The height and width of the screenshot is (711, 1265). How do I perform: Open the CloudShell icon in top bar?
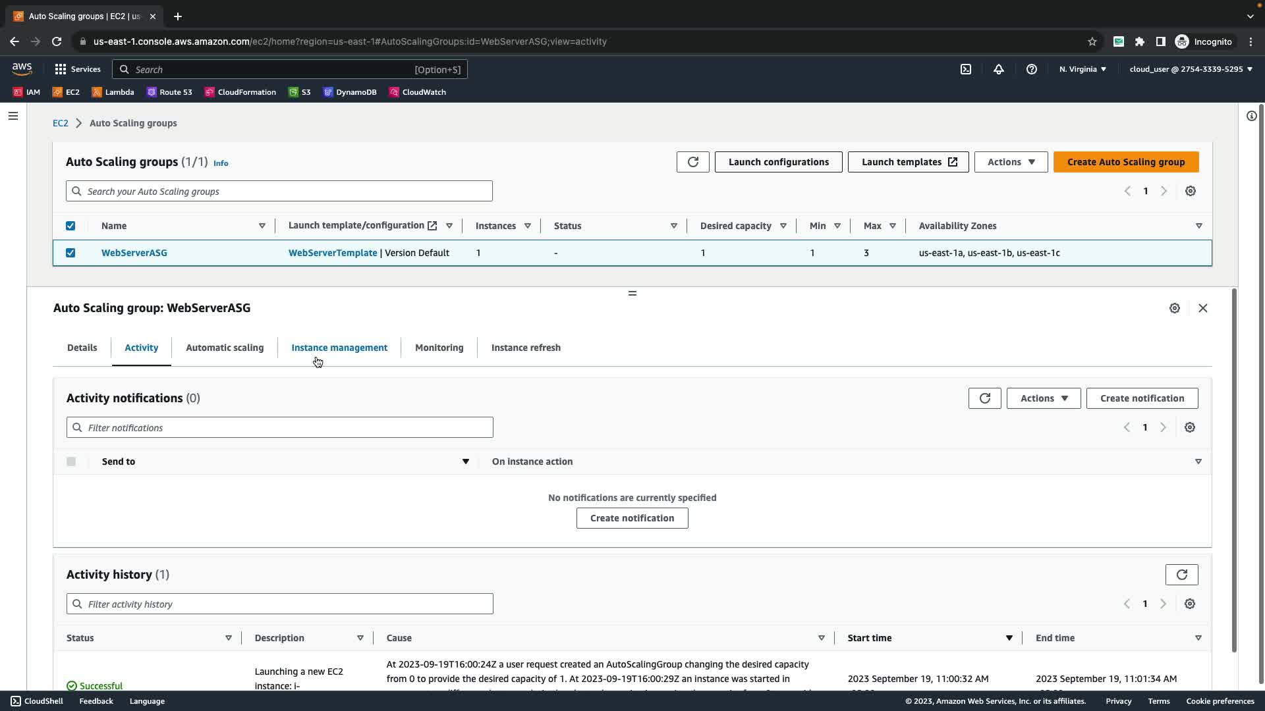[x=966, y=69]
